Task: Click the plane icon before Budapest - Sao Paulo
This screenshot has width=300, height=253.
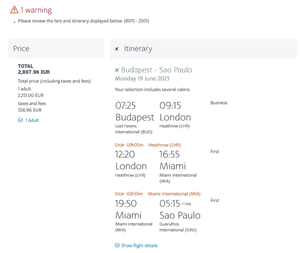Action: click(117, 70)
